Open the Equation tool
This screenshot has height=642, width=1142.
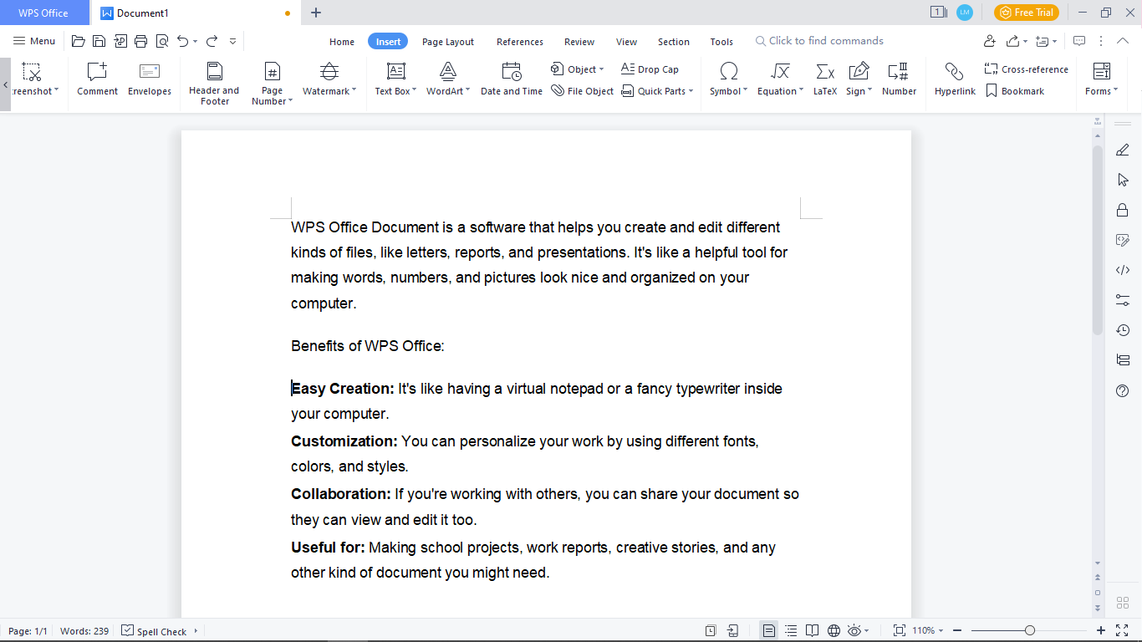(x=777, y=79)
